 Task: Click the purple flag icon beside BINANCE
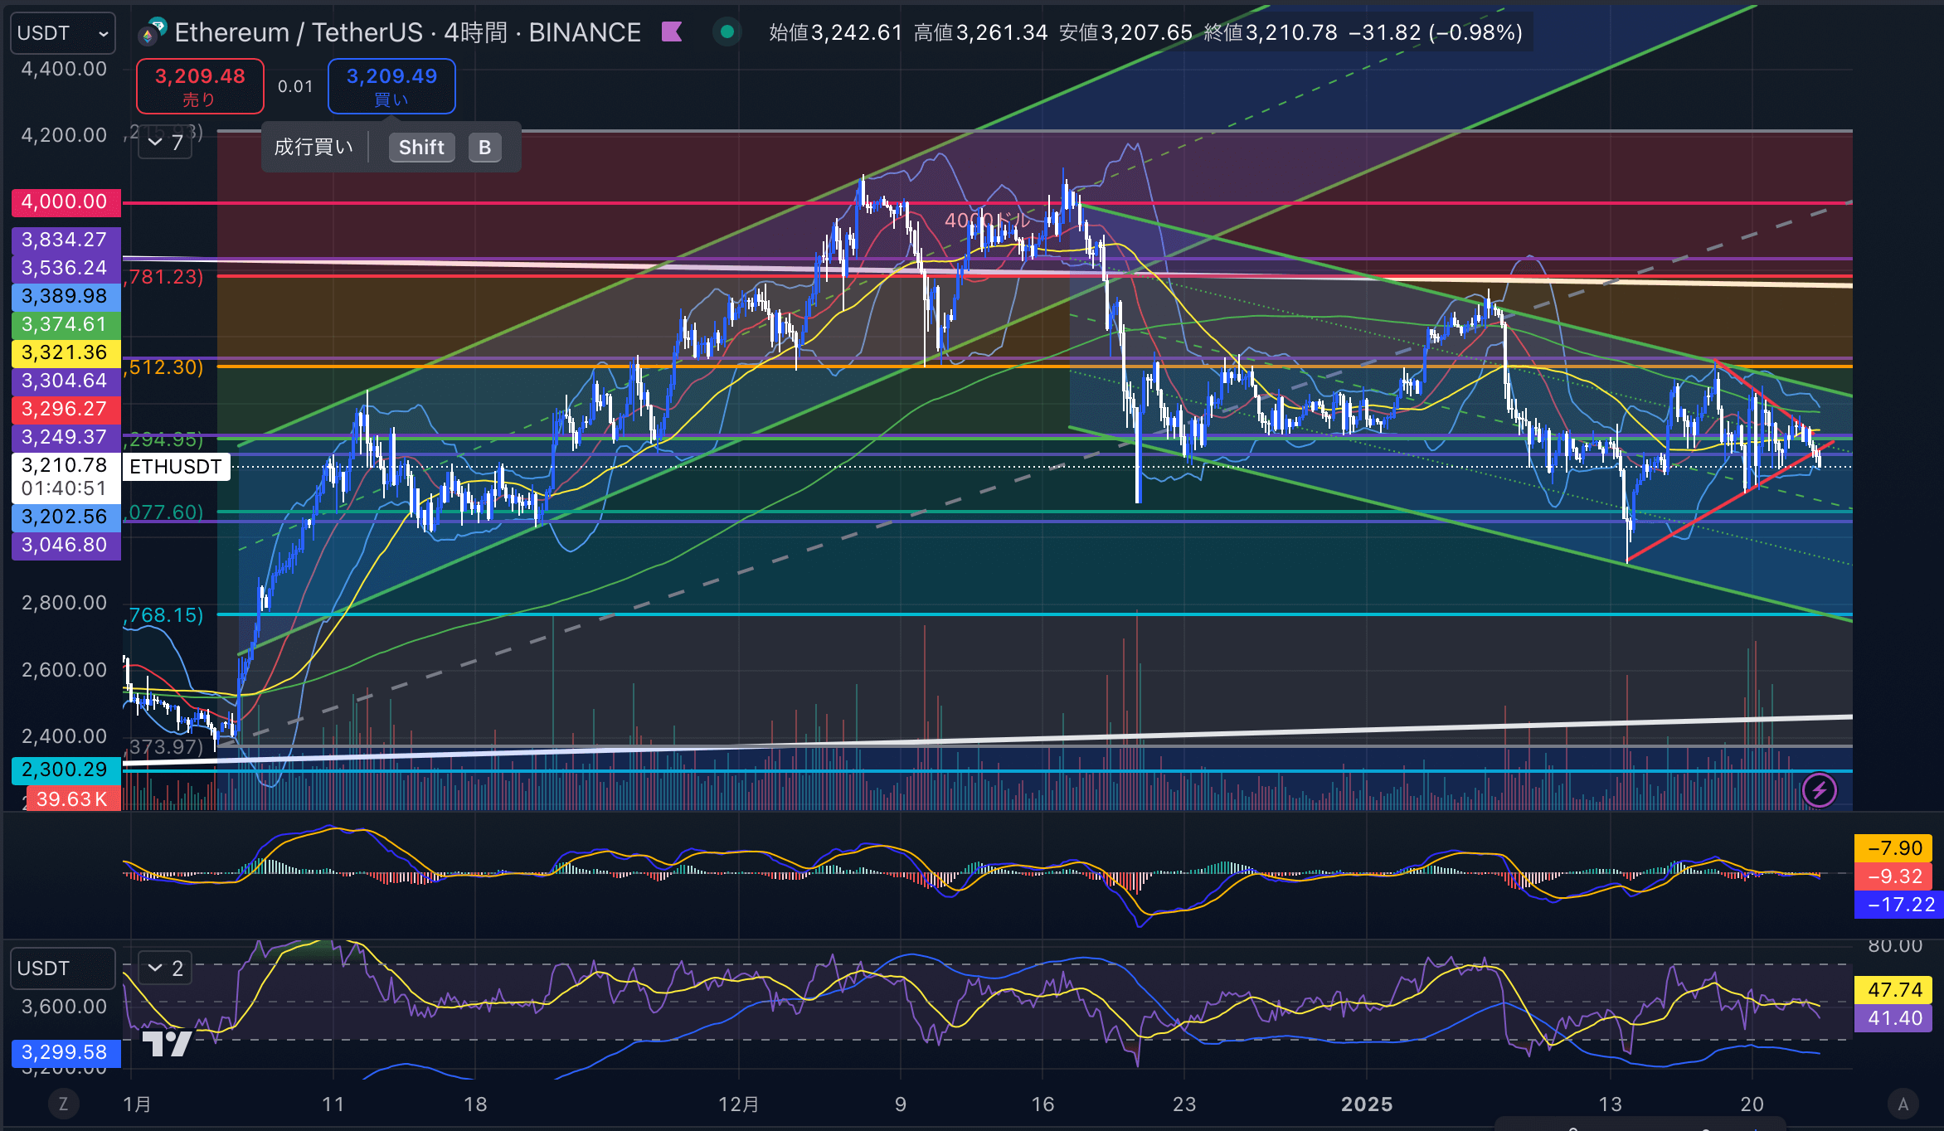pyautogui.click(x=672, y=32)
